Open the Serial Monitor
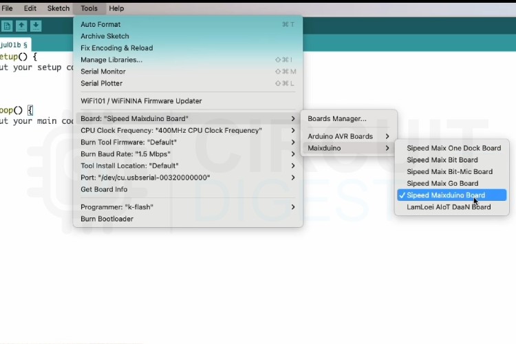This screenshot has width=516, height=344. (x=188, y=72)
